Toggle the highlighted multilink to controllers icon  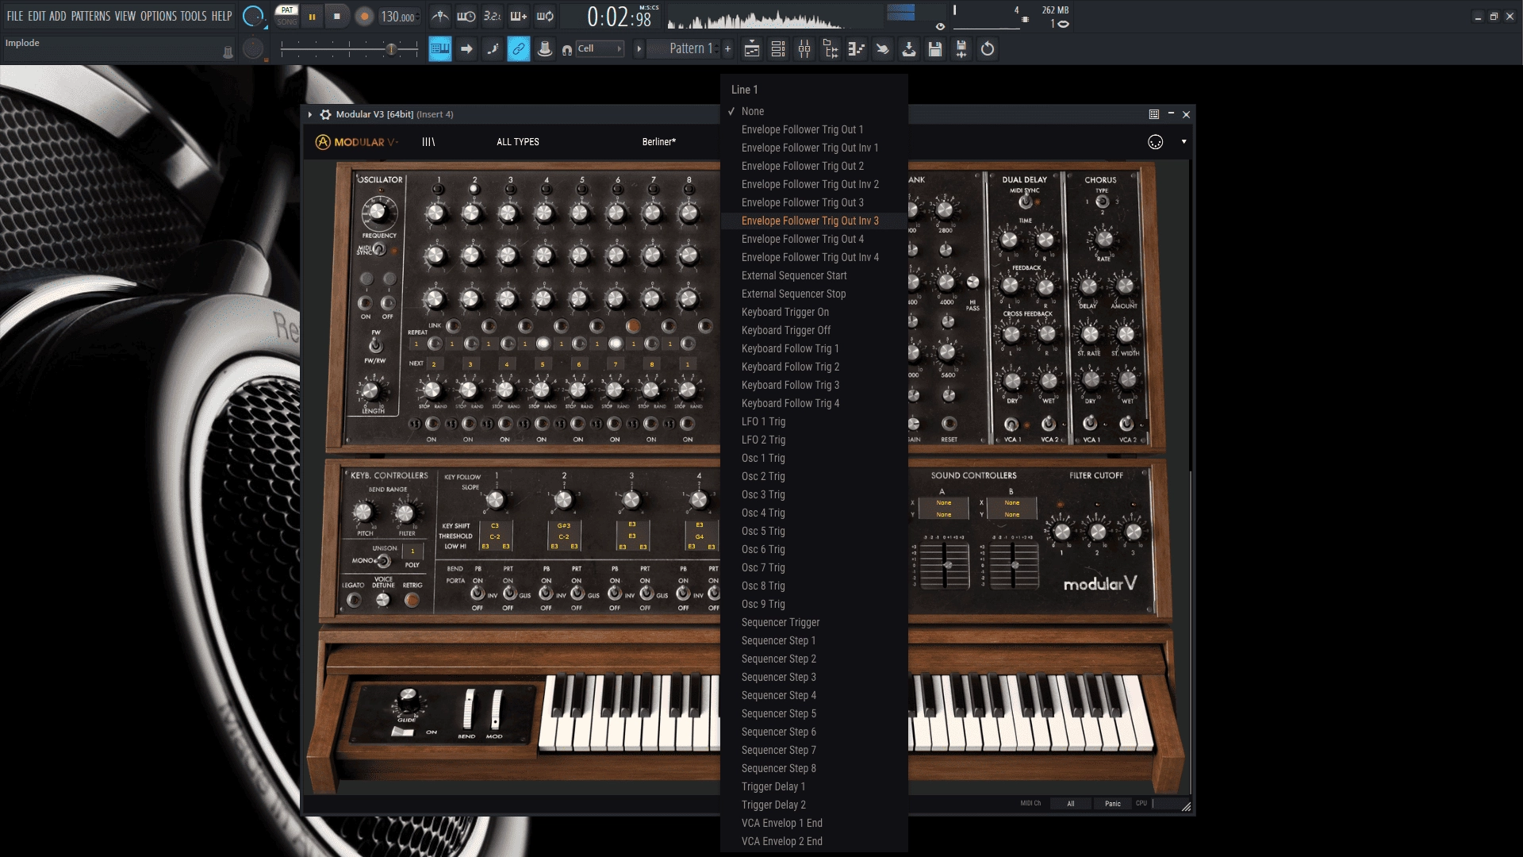tap(519, 49)
